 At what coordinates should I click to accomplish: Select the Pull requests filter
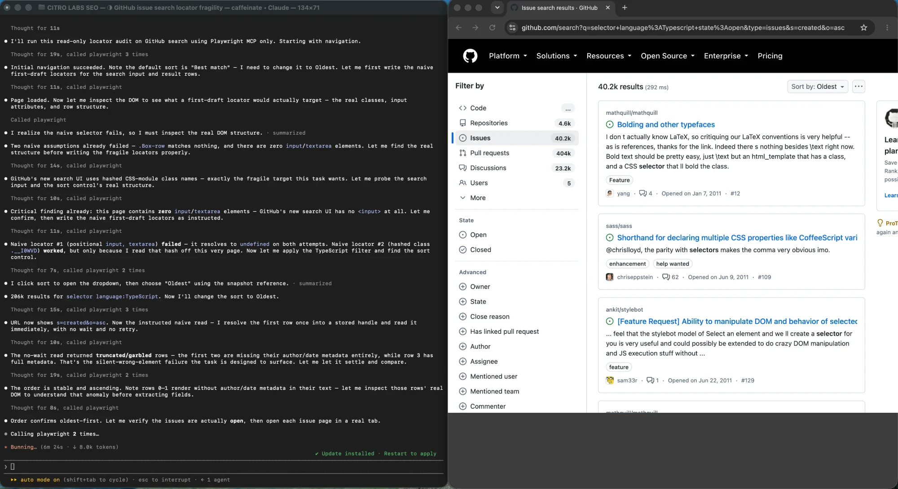pyautogui.click(x=517, y=153)
